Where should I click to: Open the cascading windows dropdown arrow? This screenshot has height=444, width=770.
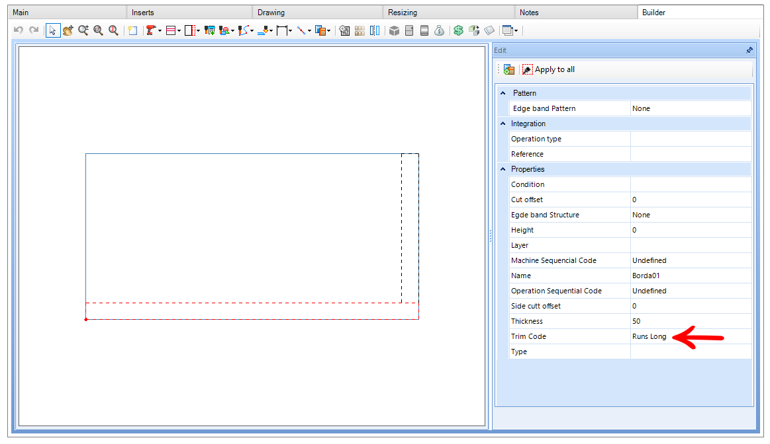(516, 31)
